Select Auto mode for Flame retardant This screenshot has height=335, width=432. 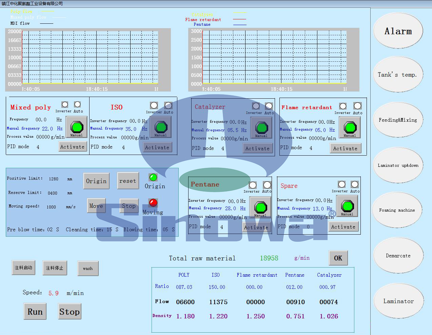click(x=357, y=106)
